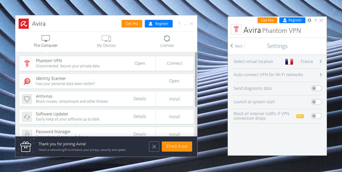Click the PRO badge next to block traffic
The height and width of the screenshot is (172, 342).
[300, 116]
